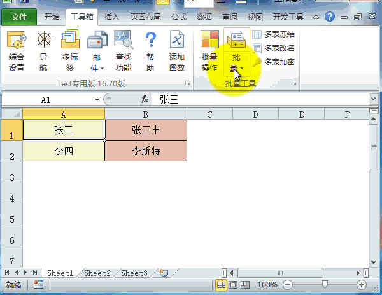Open the 多标签 multi-tab tool

[x=70, y=51]
